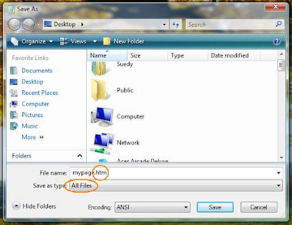Sort by Type column header

pyautogui.click(x=188, y=55)
